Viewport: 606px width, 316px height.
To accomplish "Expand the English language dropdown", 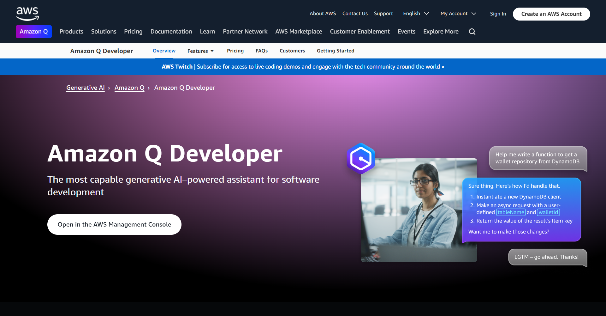I will (416, 14).
